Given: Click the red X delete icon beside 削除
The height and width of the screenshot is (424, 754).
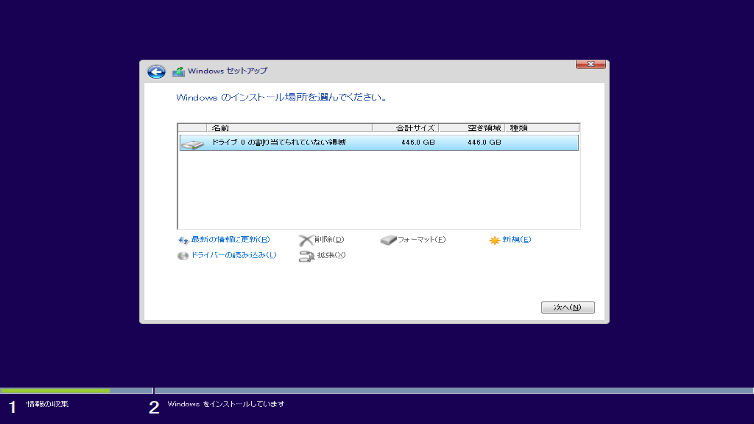Looking at the screenshot, I should [x=306, y=239].
